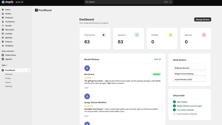Click Import Reviews (CSV) button

coord(190,79)
